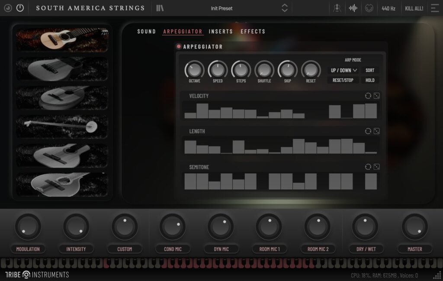Click the MASTER volume knob
This screenshot has height=281, width=443.
coord(415,227)
